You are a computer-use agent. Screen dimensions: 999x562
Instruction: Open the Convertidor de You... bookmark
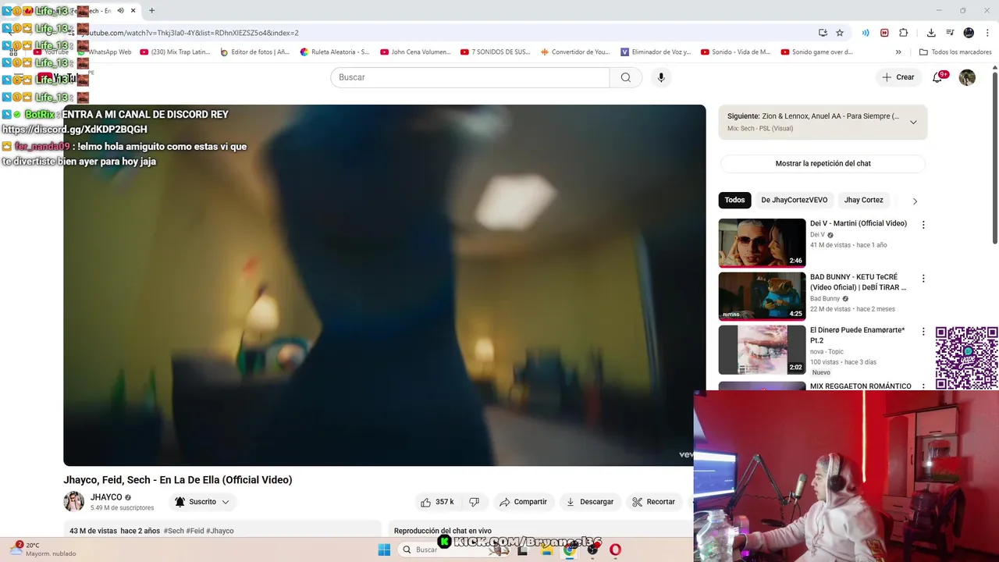pyautogui.click(x=575, y=52)
